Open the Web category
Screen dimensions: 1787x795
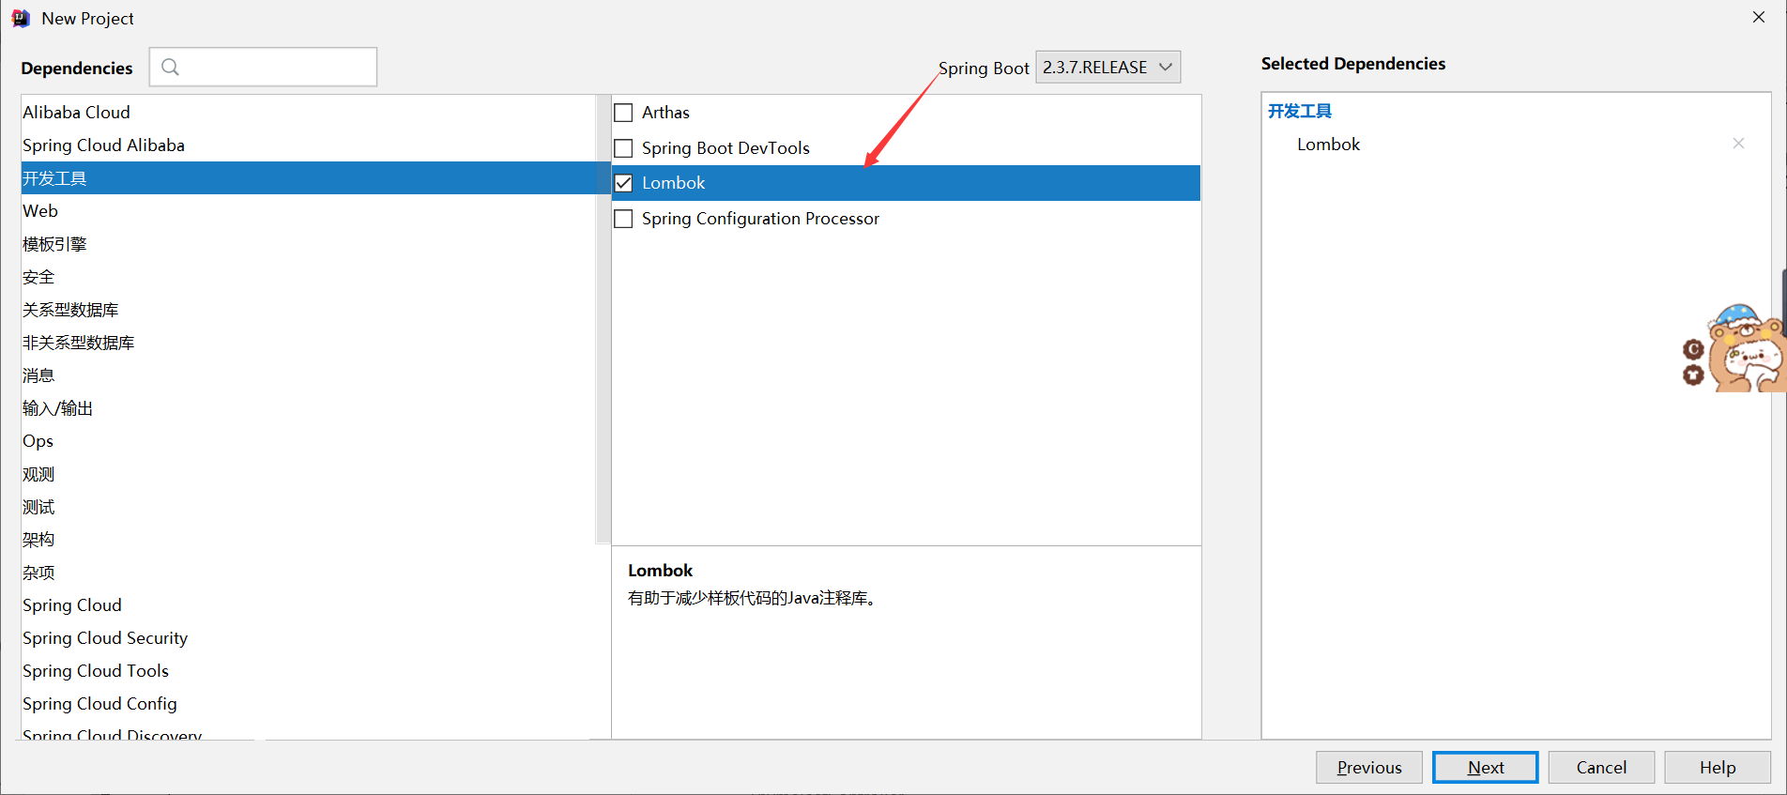coord(308,211)
